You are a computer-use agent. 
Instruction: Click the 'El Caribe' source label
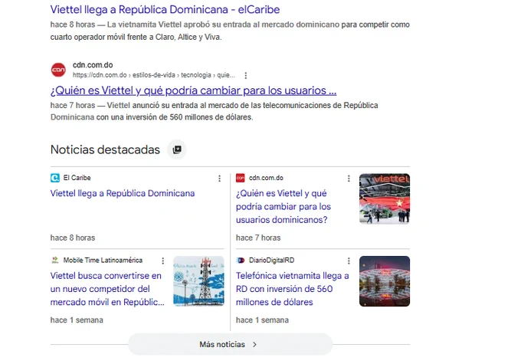tap(77, 178)
